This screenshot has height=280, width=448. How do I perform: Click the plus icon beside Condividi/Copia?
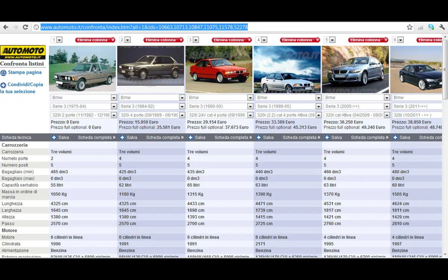[x=3, y=85]
